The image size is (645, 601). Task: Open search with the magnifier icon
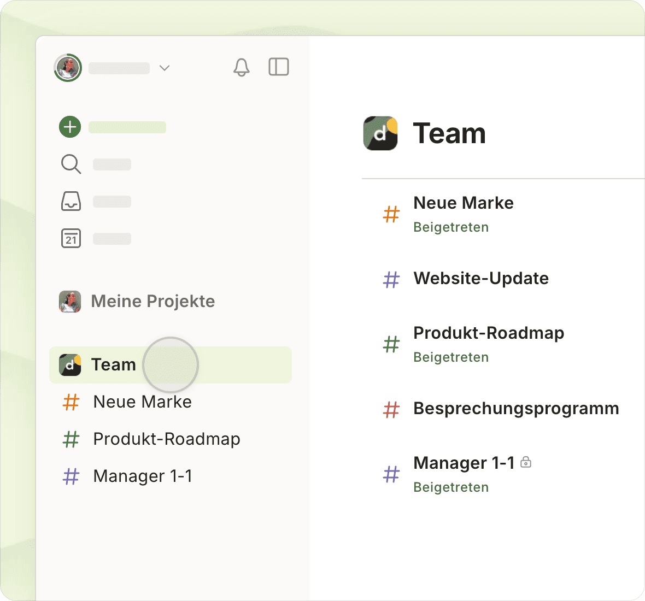pyautogui.click(x=71, y=164)
